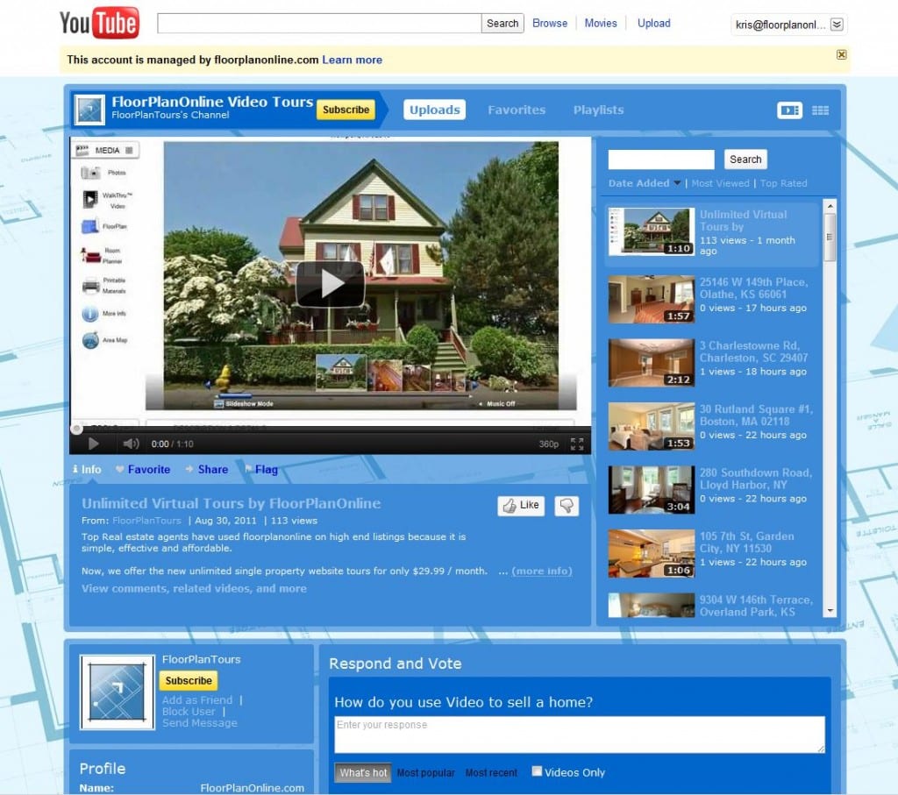Click the FloorPlanTours link after From:
The width and height of the screenshot is (898, 795).
point(146,521)
